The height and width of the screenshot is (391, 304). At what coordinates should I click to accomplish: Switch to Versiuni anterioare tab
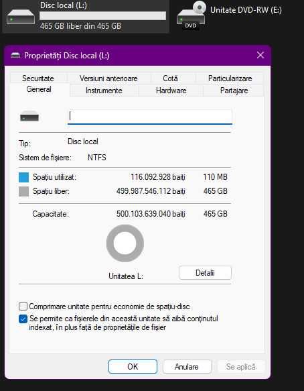(x=108, y=78)
